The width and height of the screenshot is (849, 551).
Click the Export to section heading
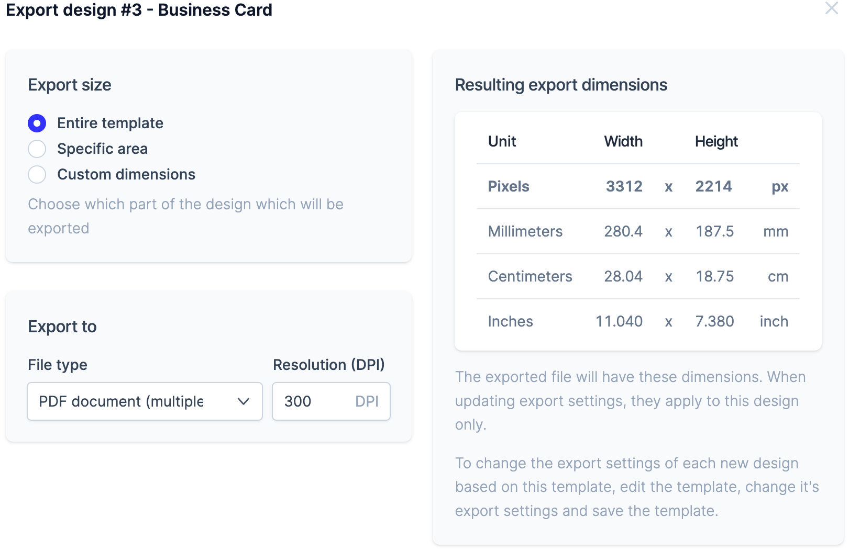pos(62,327)
